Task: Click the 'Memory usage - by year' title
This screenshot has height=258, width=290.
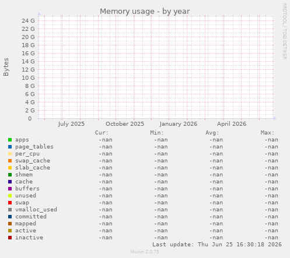Action: click(x=145, y=12)
